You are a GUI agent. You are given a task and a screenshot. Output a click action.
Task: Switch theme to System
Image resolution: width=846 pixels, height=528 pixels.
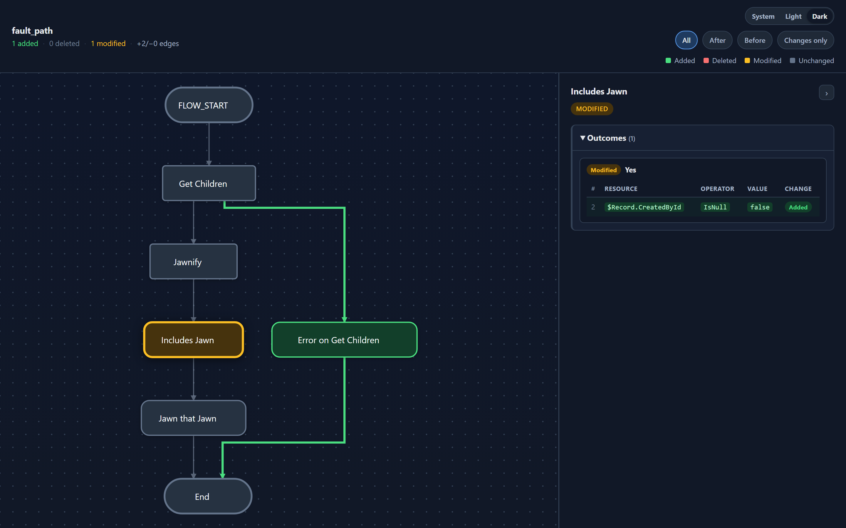pos(763,16)
